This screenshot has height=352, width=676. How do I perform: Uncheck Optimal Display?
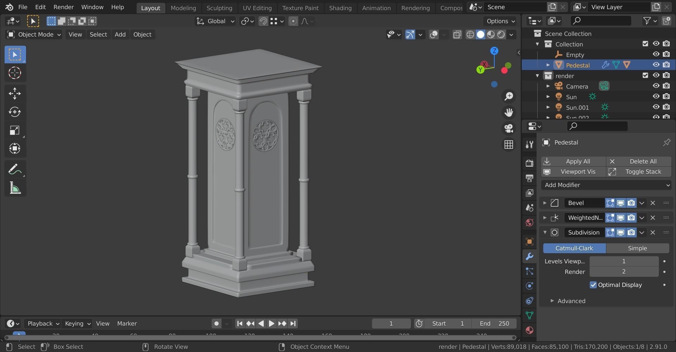[x=593, y=285]
